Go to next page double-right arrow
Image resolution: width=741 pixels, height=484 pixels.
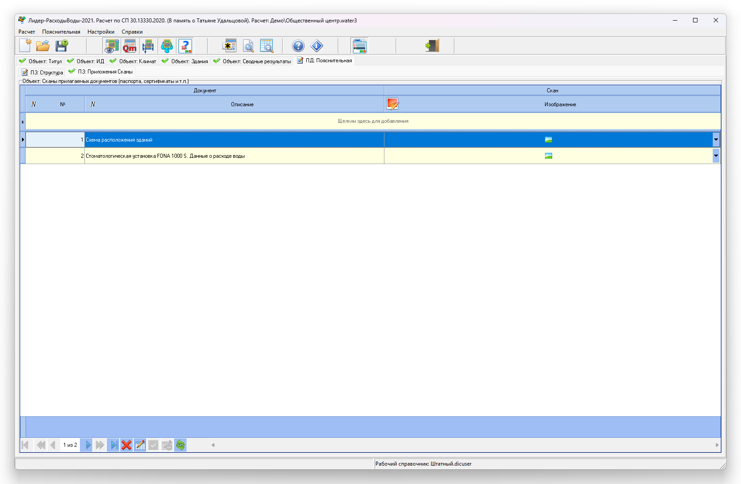[x=100, y=445]
